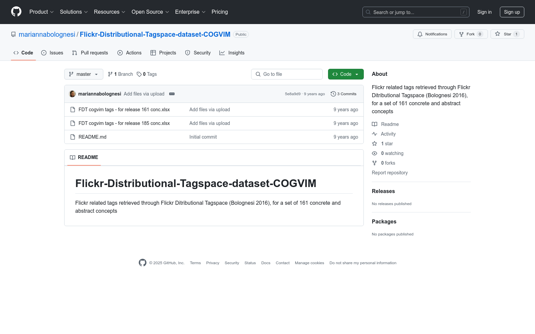Fork the repository using Fork button
The image size is (535, 334).
tap(471, 34)
